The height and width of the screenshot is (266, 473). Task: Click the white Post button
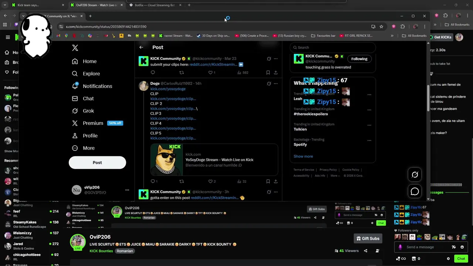click(x=97, y=163)
